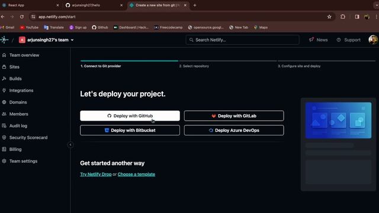The image size is (379, 213).
Task: Open the Choose a template link
Action: [x=136, y=175]
